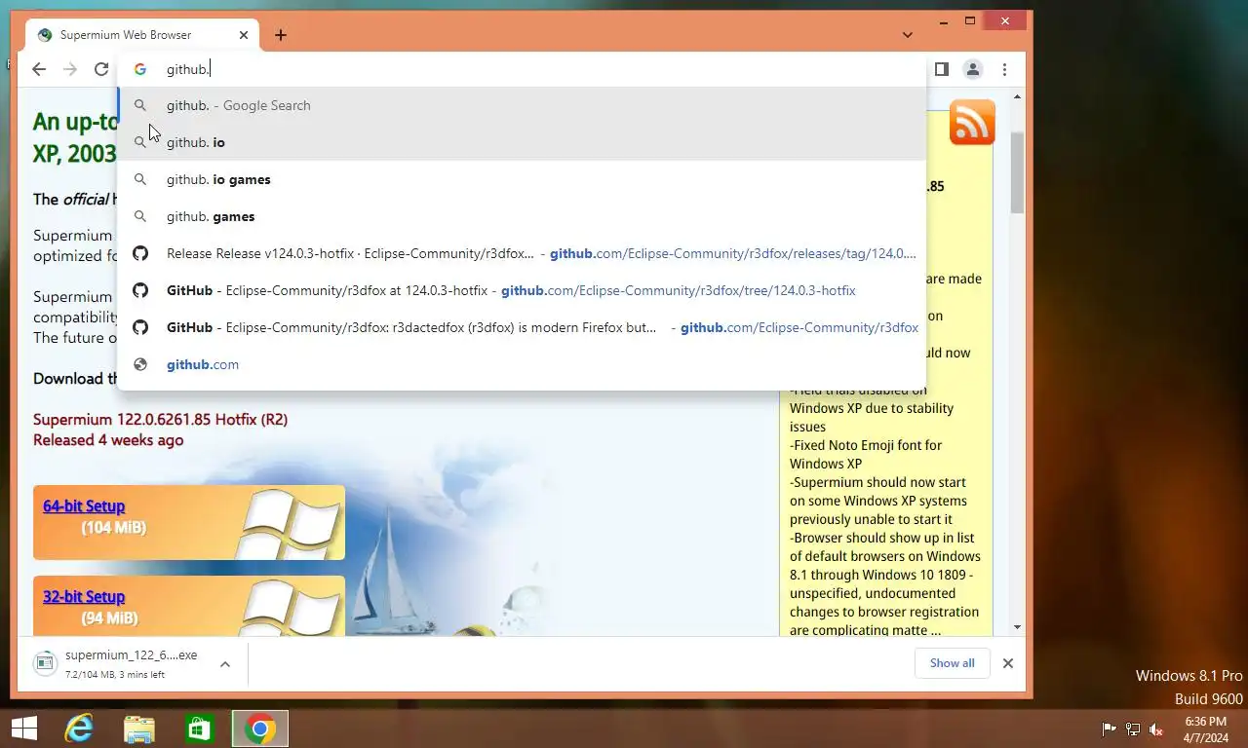Open Windows Store from taskbar

tap(200, 729)
